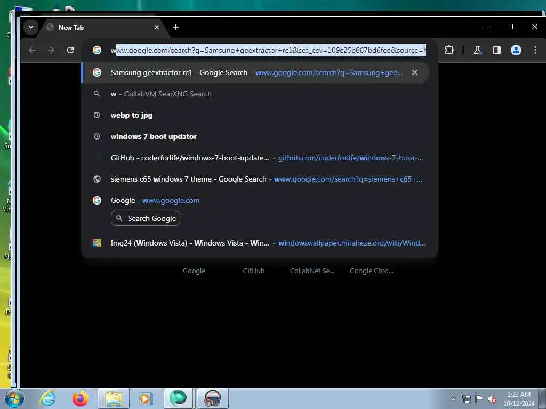Go forward with the forward arrow
546x409 pixels.
[51, 50]
